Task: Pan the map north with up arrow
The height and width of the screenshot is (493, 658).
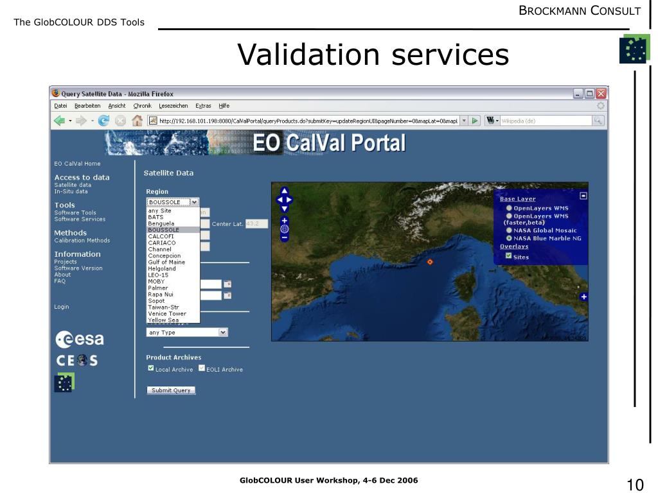Action: [285, 191]
